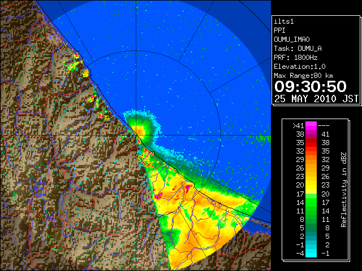
Task: Click the yellow 20–23 dBZ color band
Action: pos(311,185)
